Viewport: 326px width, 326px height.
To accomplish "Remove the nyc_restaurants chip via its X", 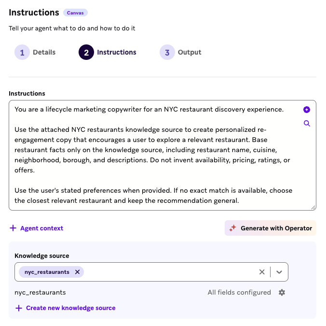I will (x=77, y=272).
